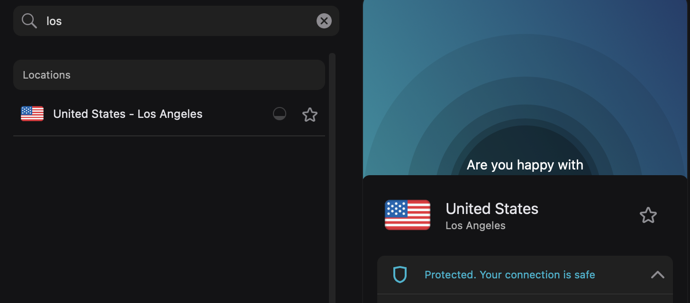Click the "Are you happy with" prompt

click(x=525, y=165)
